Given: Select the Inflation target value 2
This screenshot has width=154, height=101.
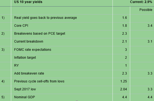Looking at the screenshot, I should tap(121, 58).
